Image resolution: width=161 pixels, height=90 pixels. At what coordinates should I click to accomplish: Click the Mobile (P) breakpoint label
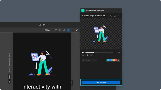point(9,79)
